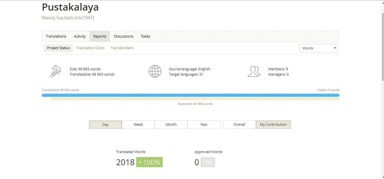Click the green 100% badge

point(149,162)
